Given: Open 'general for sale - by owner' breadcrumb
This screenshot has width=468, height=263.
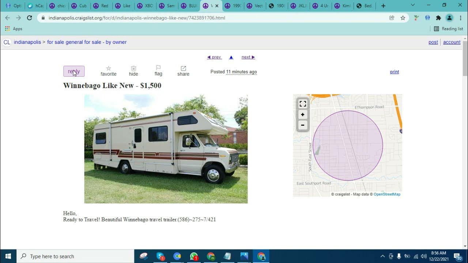Looking at the screenshot, I should pos(96,42).
